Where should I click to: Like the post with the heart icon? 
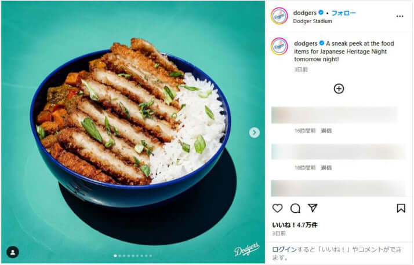pos(277,208)
